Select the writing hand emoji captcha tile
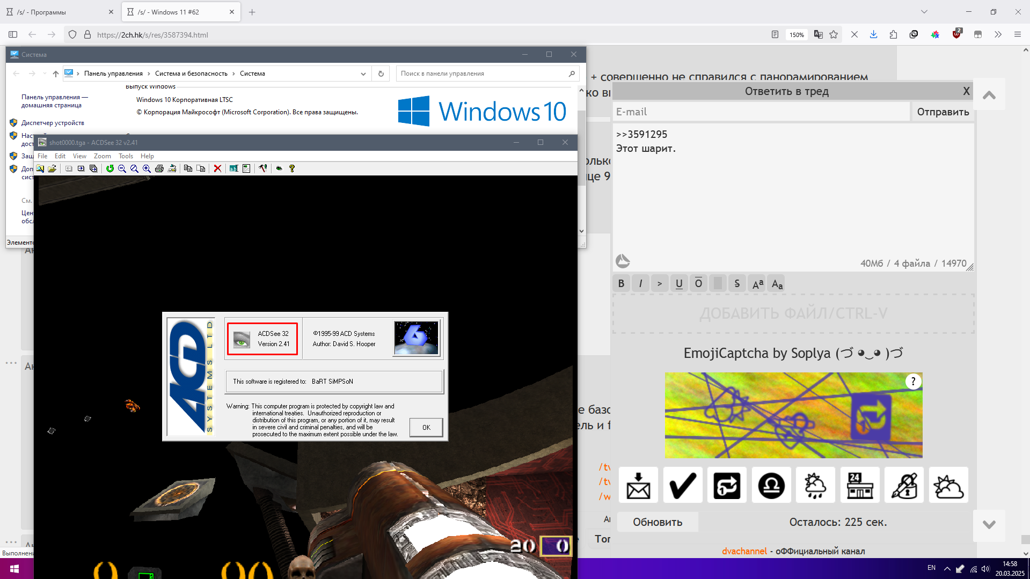Viewport: 1030px width, 579px height. (904, 485)
